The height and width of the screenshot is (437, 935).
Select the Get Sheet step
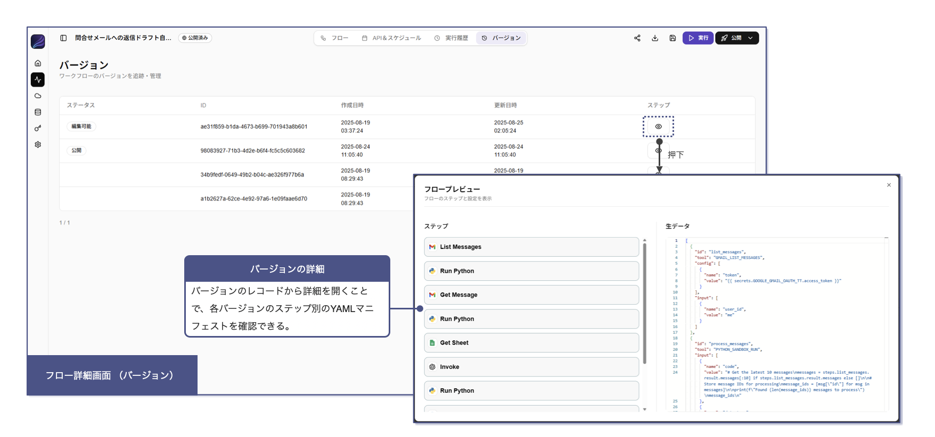(x=531, y=343)
